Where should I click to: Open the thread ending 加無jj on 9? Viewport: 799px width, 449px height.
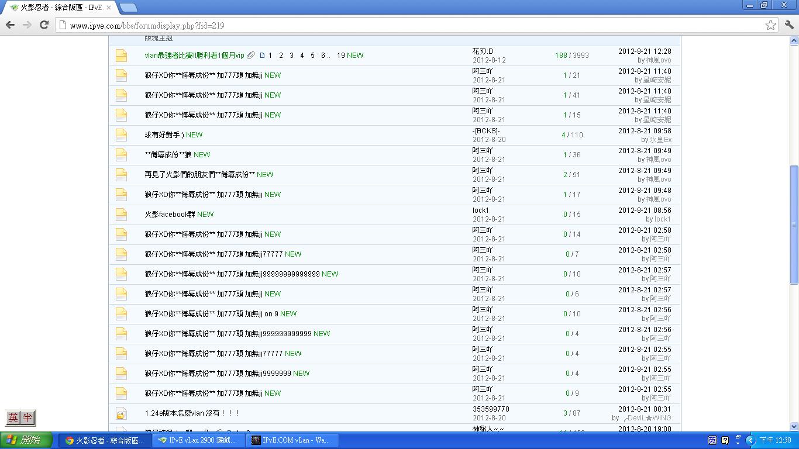[211, 314]
